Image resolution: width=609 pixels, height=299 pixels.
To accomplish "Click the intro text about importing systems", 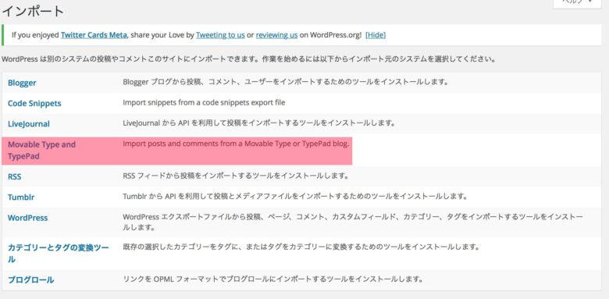I will [248, 59].
